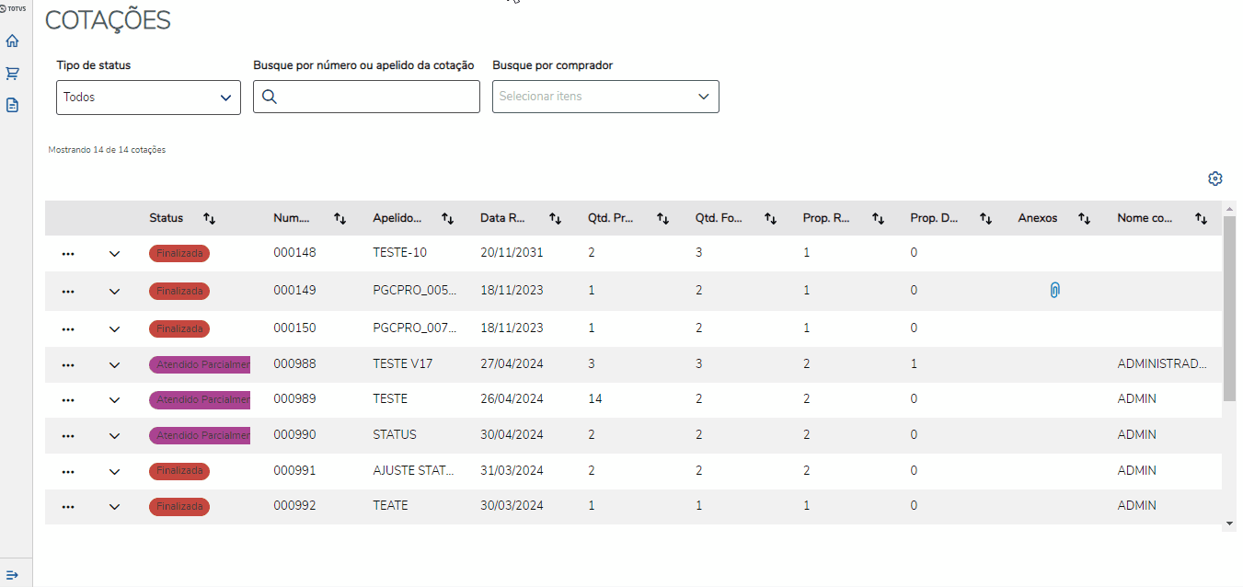Screen dimensions: 1243x587
Task: Focus the quotation number search field
Action: pos(377,97)
